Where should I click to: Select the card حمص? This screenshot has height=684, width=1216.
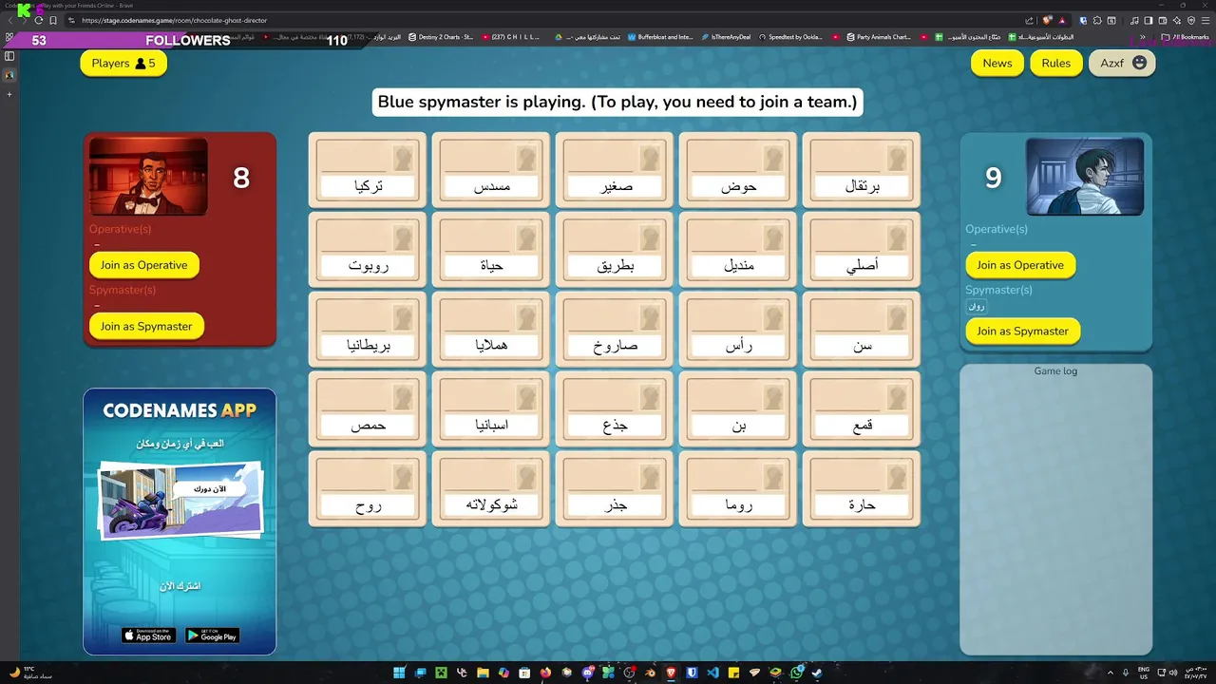click(x=368, y=409)
